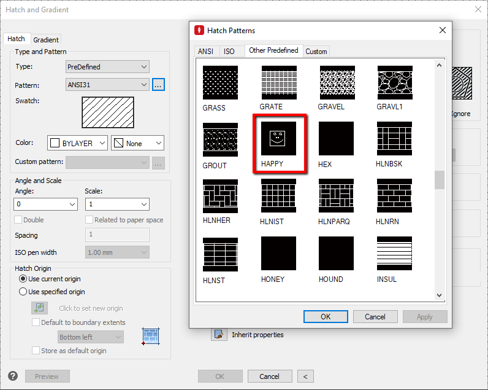Choose the INSUL hatch pattern
Screen dimensions: 488x390
point(394,254)
